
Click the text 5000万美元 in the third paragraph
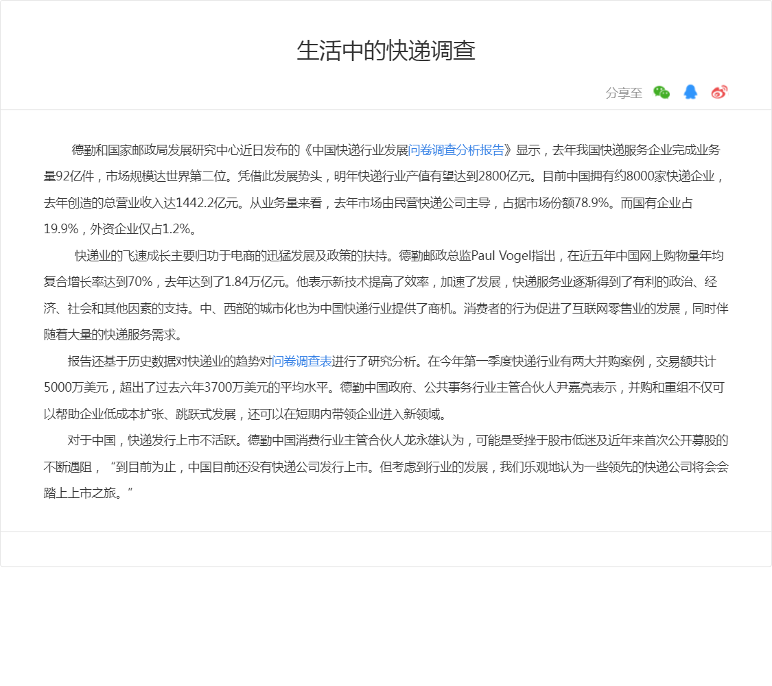75,388
